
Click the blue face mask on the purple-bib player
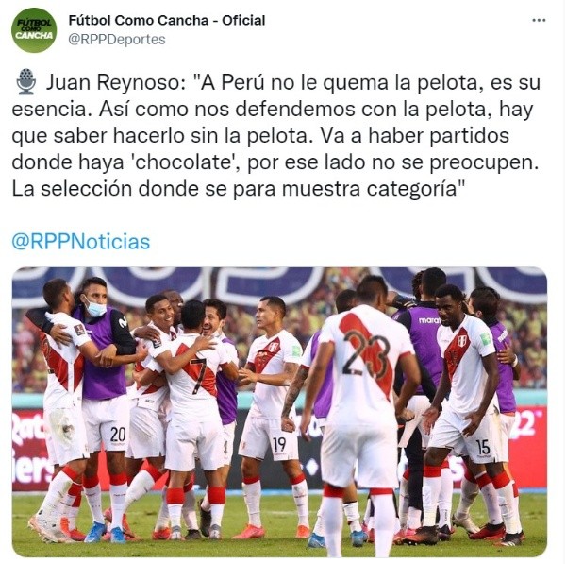click(x=95, y=308)
